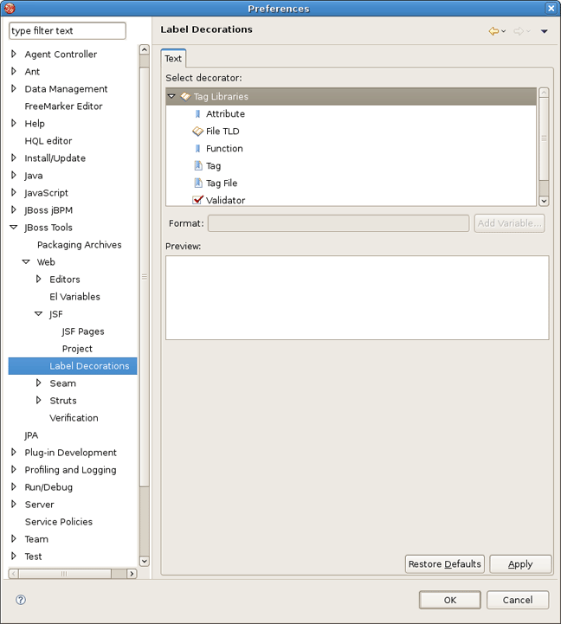This screenshot has height=624, width=561.
Task: Select Verification preference page
Action: tap(74, 418)
